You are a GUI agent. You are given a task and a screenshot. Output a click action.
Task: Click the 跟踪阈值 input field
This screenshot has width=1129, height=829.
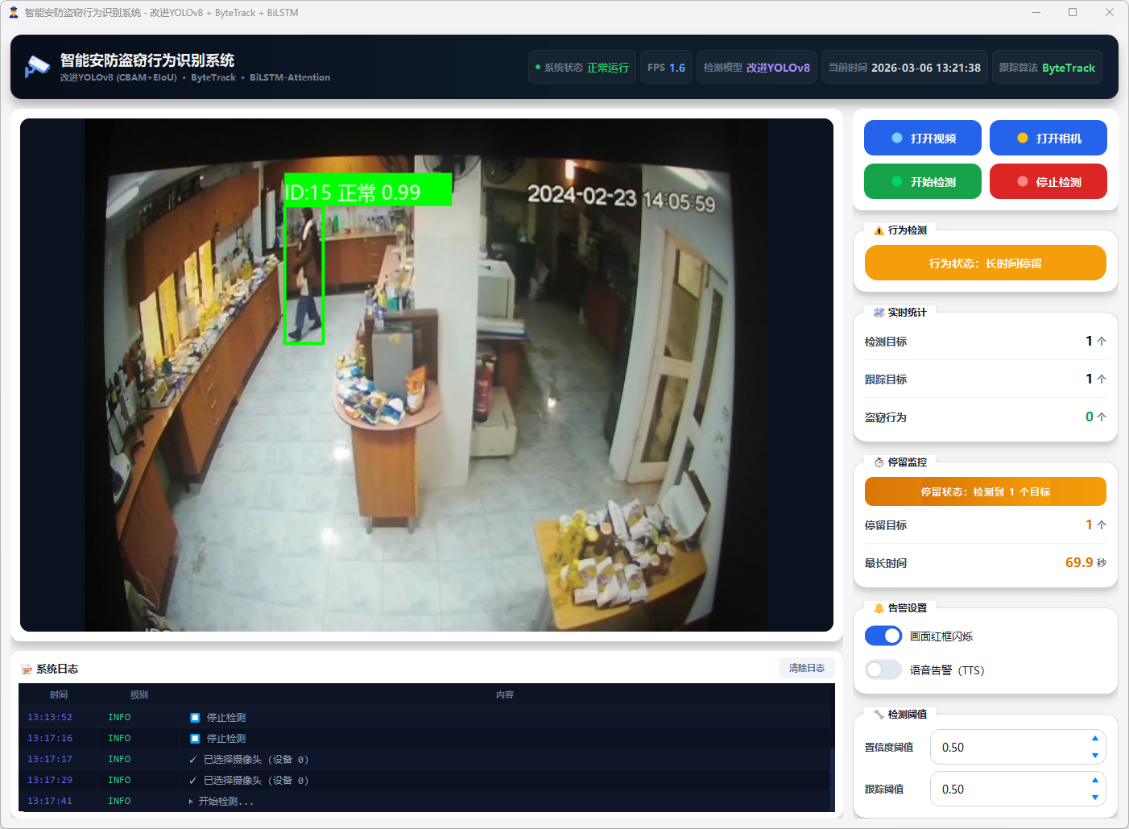[1007, 790]
